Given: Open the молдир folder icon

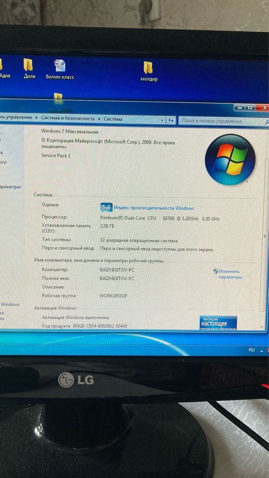Looking at the screenshot, I should [x=148, y=71].
